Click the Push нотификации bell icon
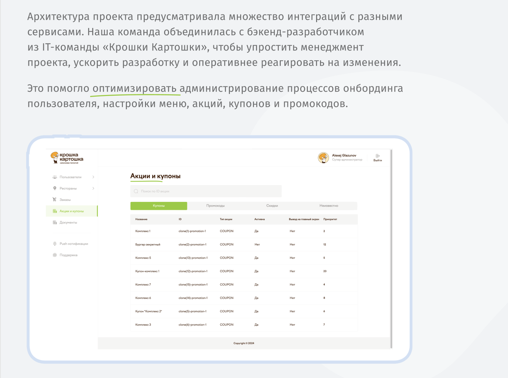The image size is (508, 378). pyautogui.click(x=55, y=244)
